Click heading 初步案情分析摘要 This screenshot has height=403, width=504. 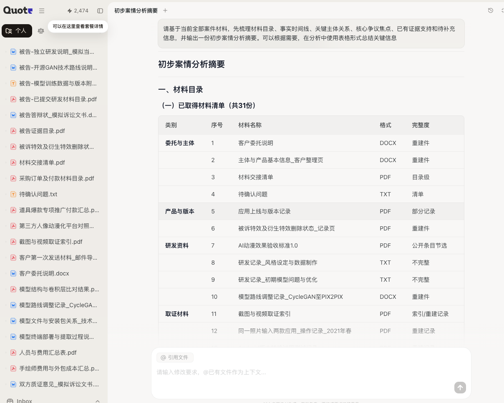(x=192, y=64)
